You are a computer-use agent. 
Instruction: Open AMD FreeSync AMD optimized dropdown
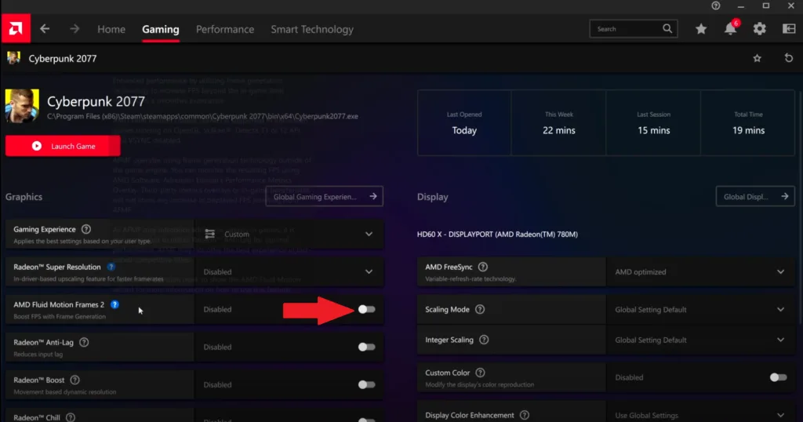tap(700, 272)
